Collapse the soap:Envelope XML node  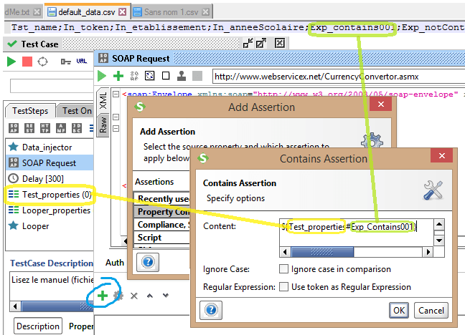(116, 94)
